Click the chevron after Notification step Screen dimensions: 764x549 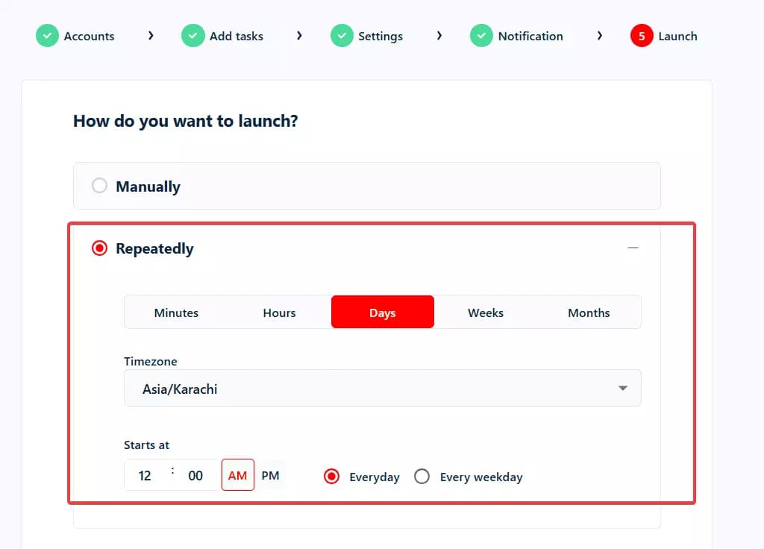600,35
